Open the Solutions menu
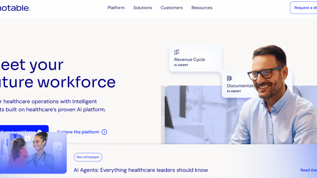Image resolution: width=317 pixels, height=178 pixels. click(142, 8)
